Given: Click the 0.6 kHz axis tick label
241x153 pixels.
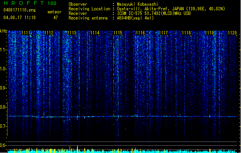Looking at the screenshot, I should 3,145.
